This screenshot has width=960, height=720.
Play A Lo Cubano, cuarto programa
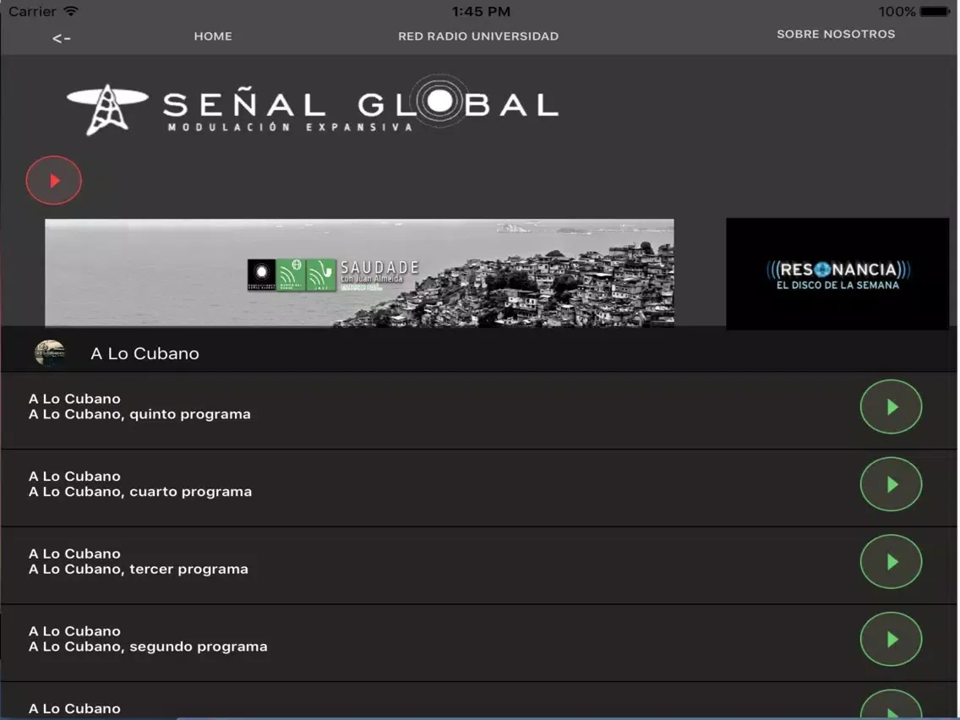click(891, 484)
